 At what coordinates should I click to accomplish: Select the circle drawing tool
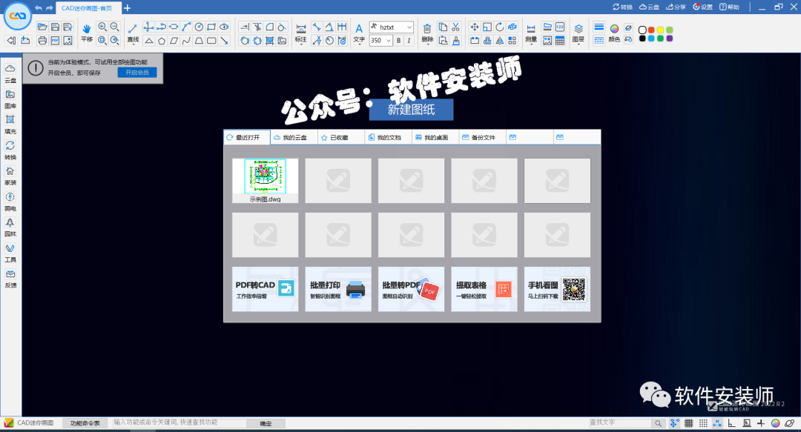[x=199, y=27]
